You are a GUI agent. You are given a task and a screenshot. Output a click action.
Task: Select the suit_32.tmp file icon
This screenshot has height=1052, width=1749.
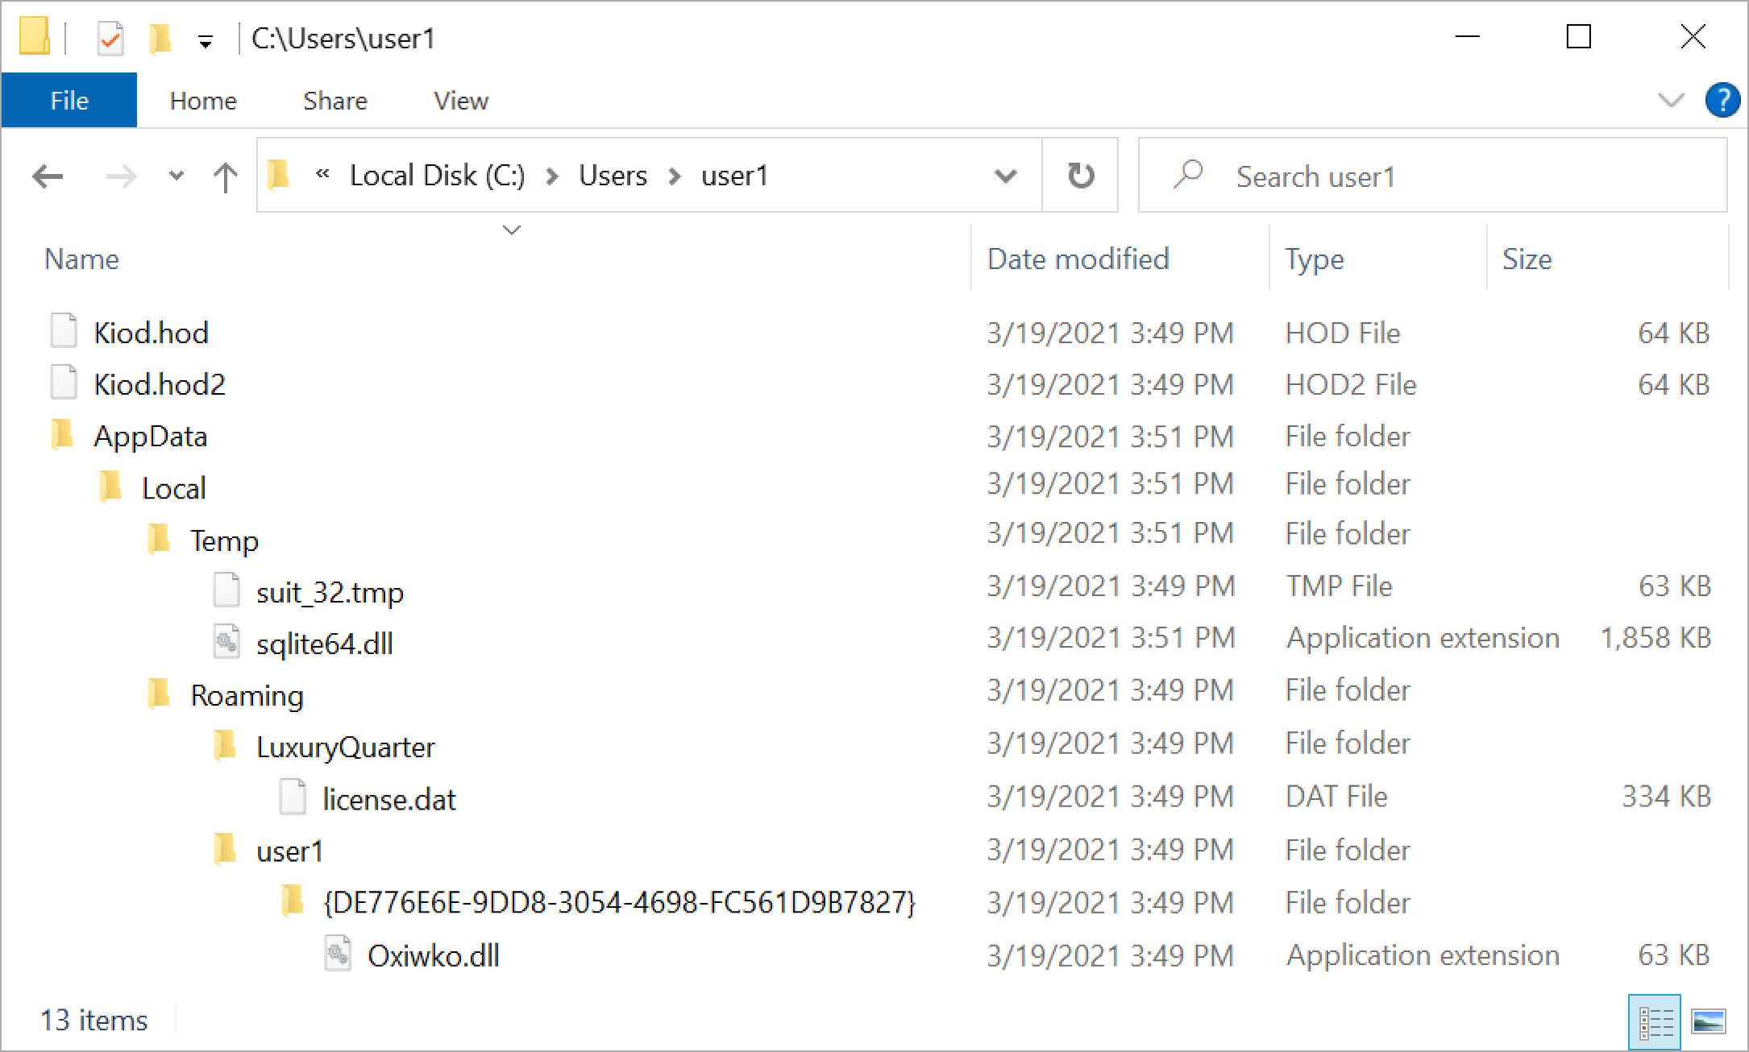click(226, 590)
